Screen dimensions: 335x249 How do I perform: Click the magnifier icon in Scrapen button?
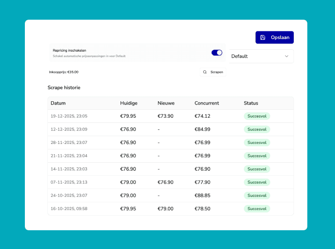[205, 72]
